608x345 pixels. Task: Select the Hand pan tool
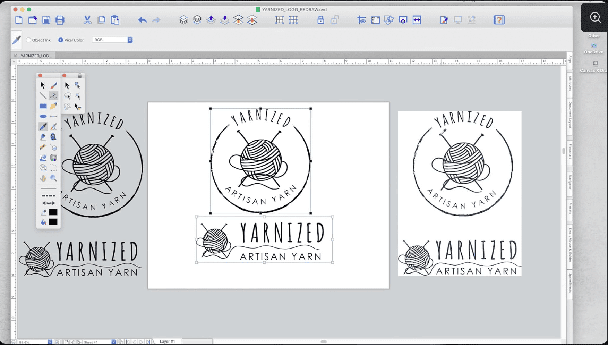(x=43, y=178)
